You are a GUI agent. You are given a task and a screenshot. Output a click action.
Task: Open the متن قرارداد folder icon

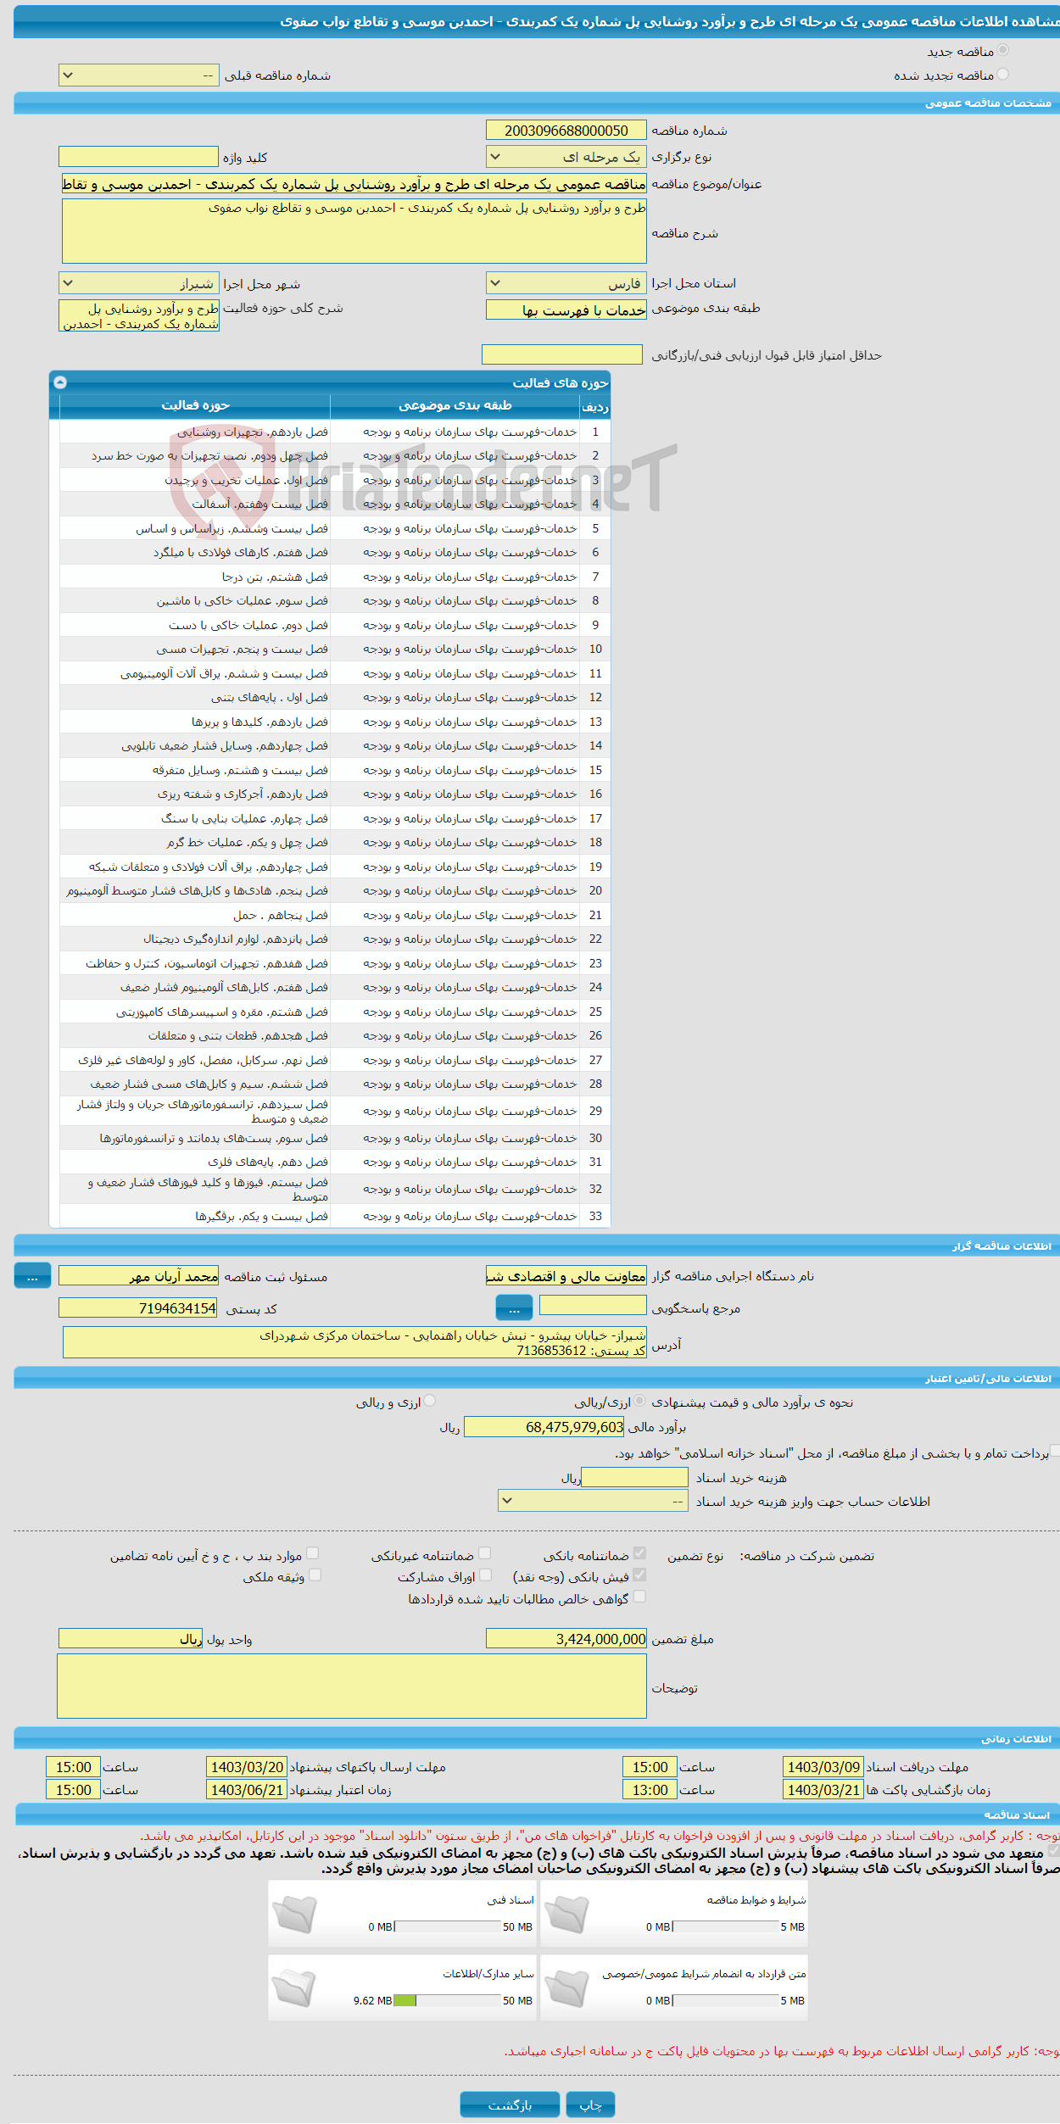point(566,1988)
